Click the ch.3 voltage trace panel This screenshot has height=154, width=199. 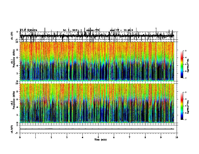click(98, 129)
